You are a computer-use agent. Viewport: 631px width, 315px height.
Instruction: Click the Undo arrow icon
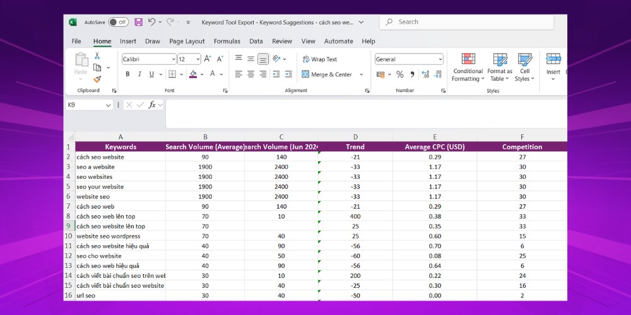point(151,21)
